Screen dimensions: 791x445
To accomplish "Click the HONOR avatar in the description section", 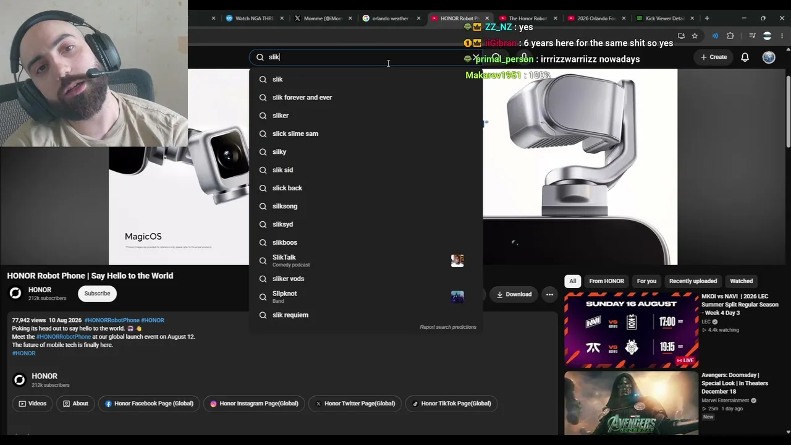I will (19, 379).
